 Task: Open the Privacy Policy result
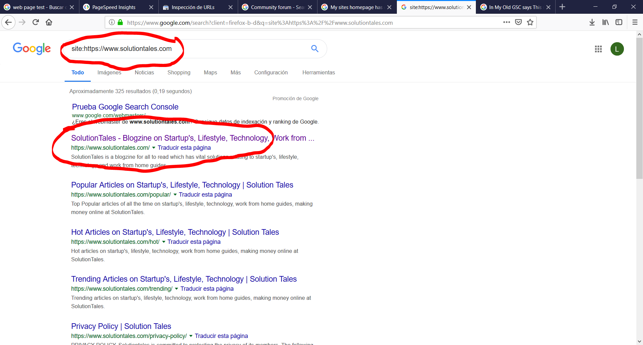[x=121, y=326]
